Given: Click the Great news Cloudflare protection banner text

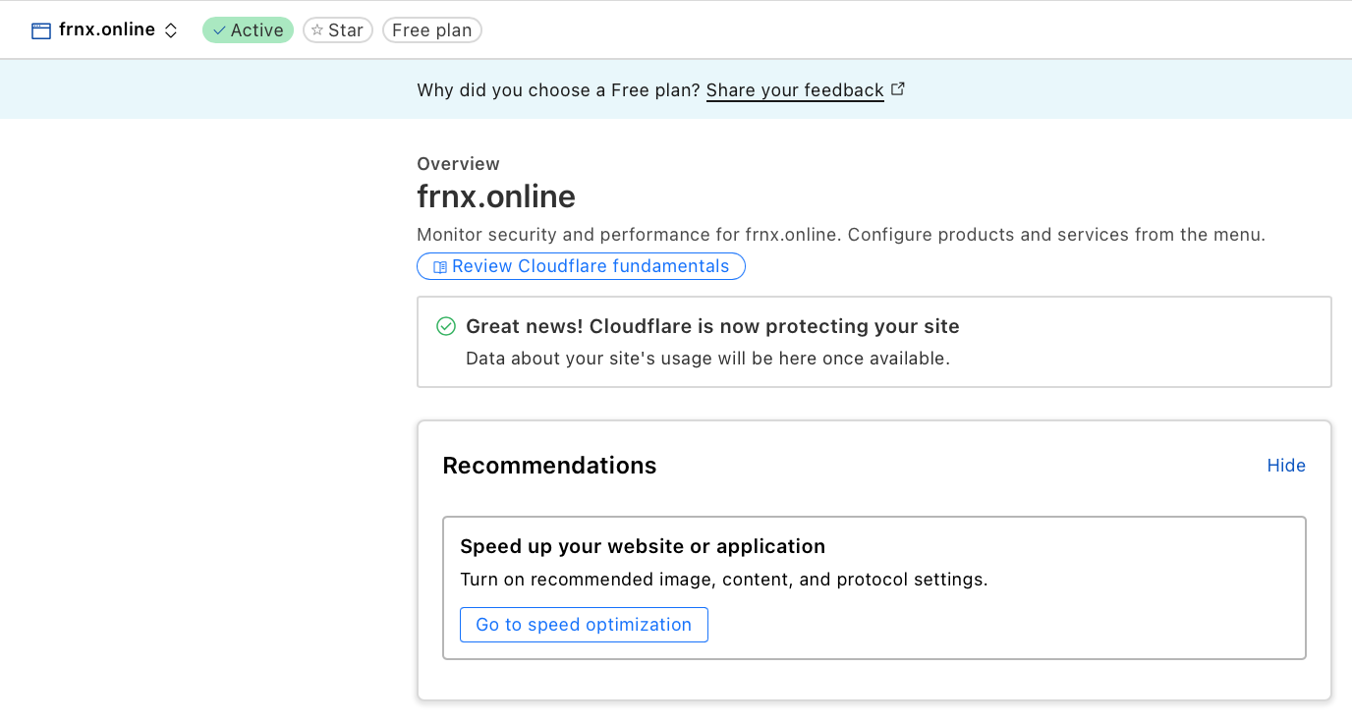Looking at the screenshot, I should 712,326.
